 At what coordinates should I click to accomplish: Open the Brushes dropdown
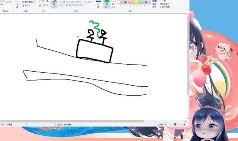pyautogui.click(x=54, y=4)
